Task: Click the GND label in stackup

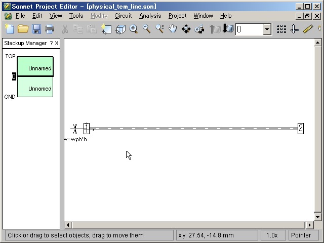Action: [x=10, y=97]
